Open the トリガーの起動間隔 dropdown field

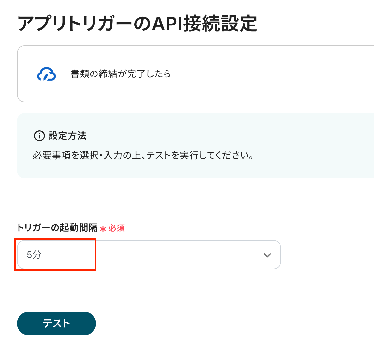[149, 255]
